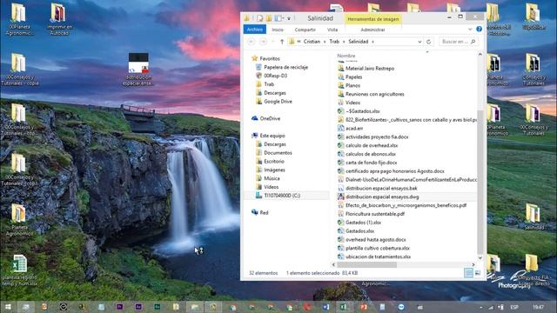Image resolution: width=557 pixels, height=313 pixels.
Task: Select the Planos folder in file list
Action: pyautogui.click(x=352, y=85)
